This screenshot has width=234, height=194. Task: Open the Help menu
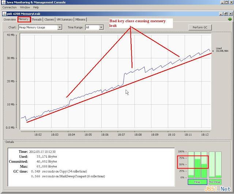(x=36, y=7)
